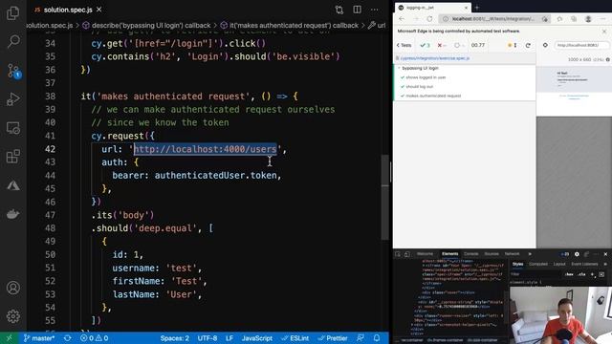This screenshot has height=344, width=612.
Task: Open the Run and Debug view
Action: [x=12, y=99]
